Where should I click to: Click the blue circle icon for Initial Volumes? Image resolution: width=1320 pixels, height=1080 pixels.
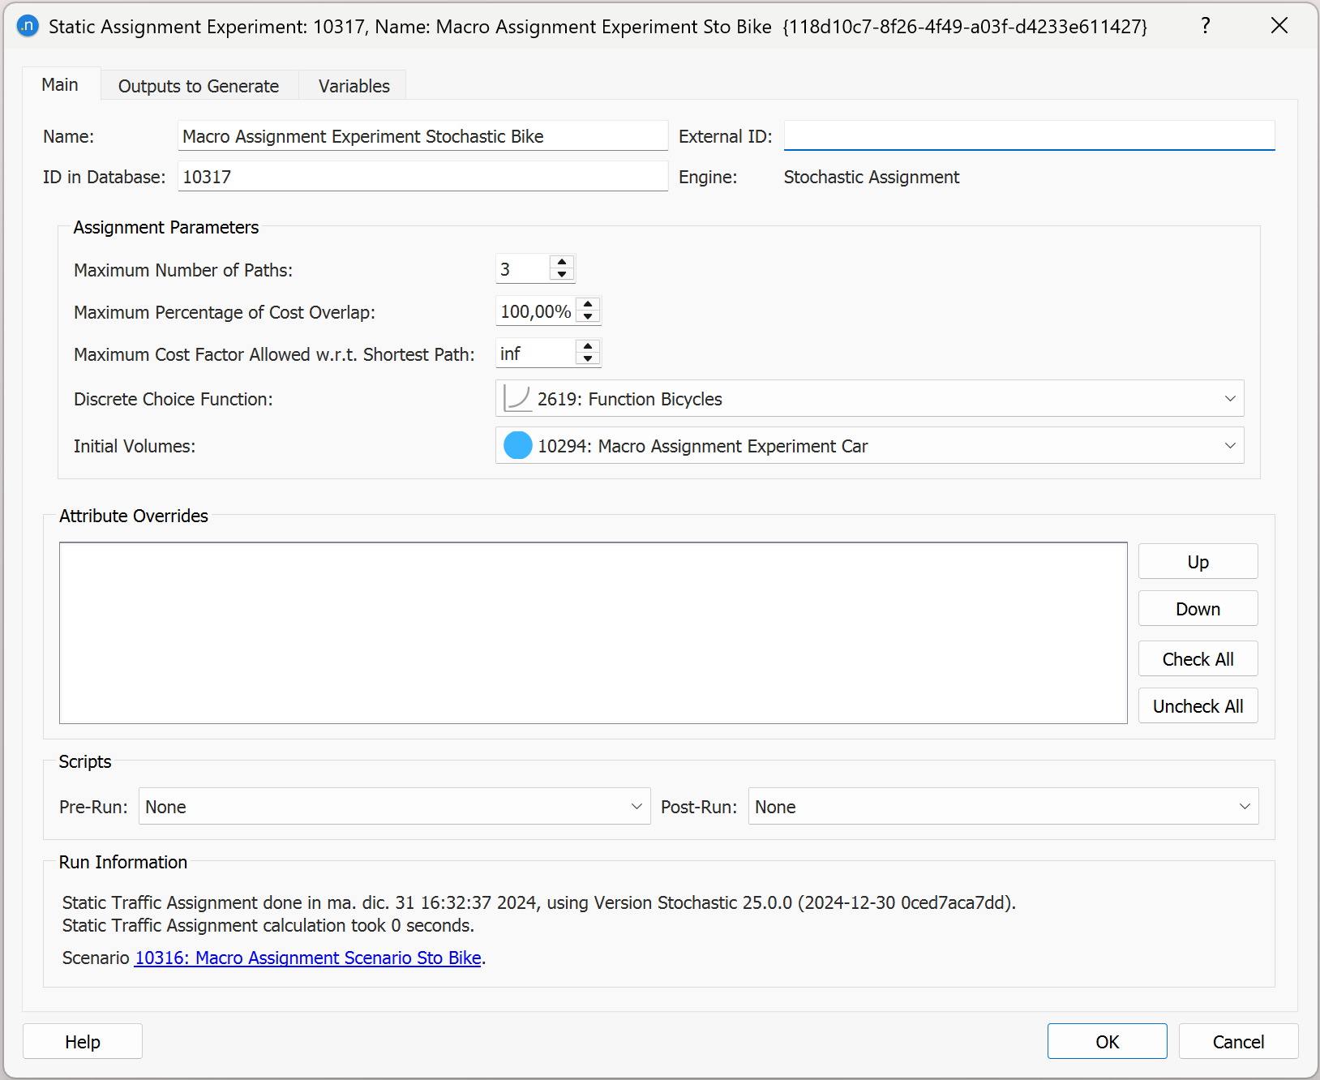(x=516, y=445)
